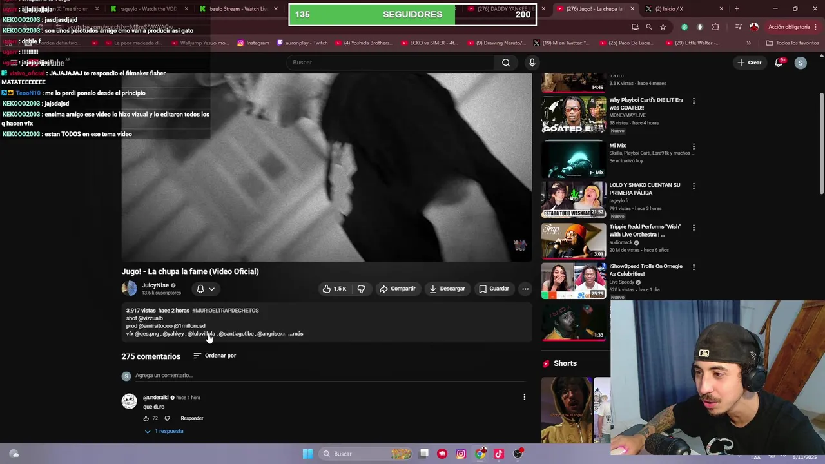
Task: Activate voice search microphone icon
Action: point(532,63)
